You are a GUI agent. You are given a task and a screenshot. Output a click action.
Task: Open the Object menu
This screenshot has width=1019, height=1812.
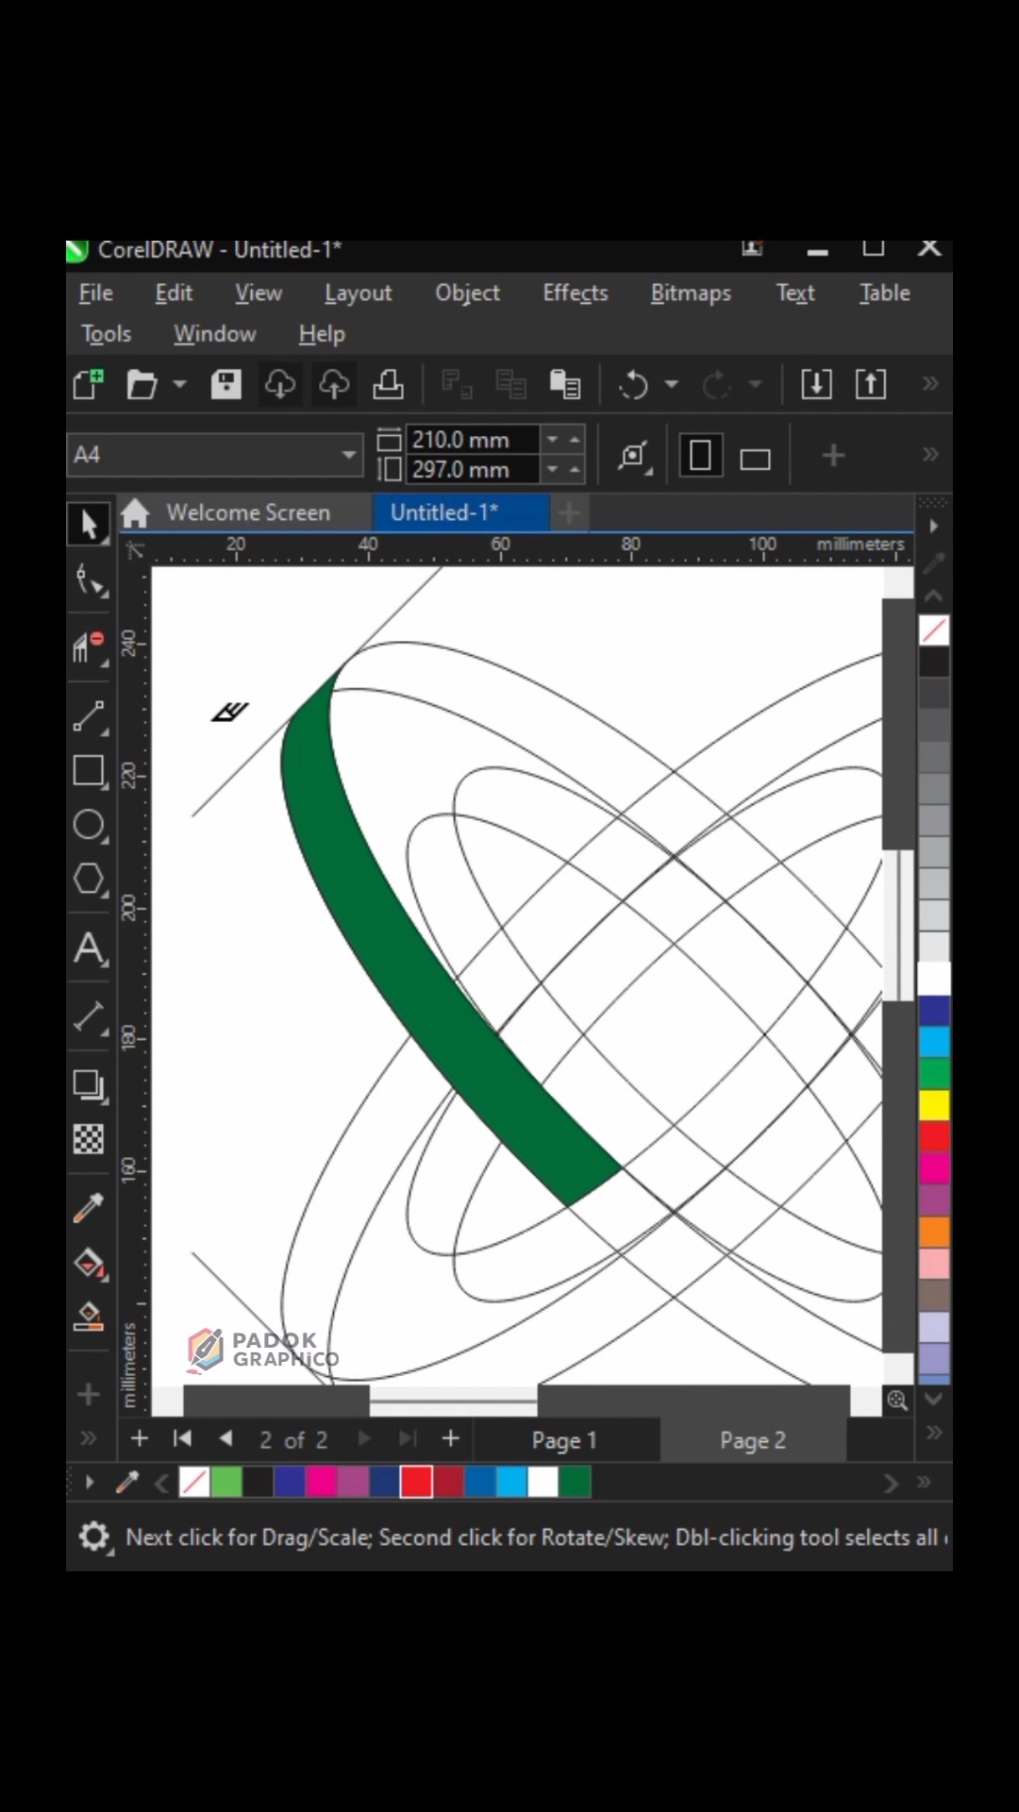[467, 294]
